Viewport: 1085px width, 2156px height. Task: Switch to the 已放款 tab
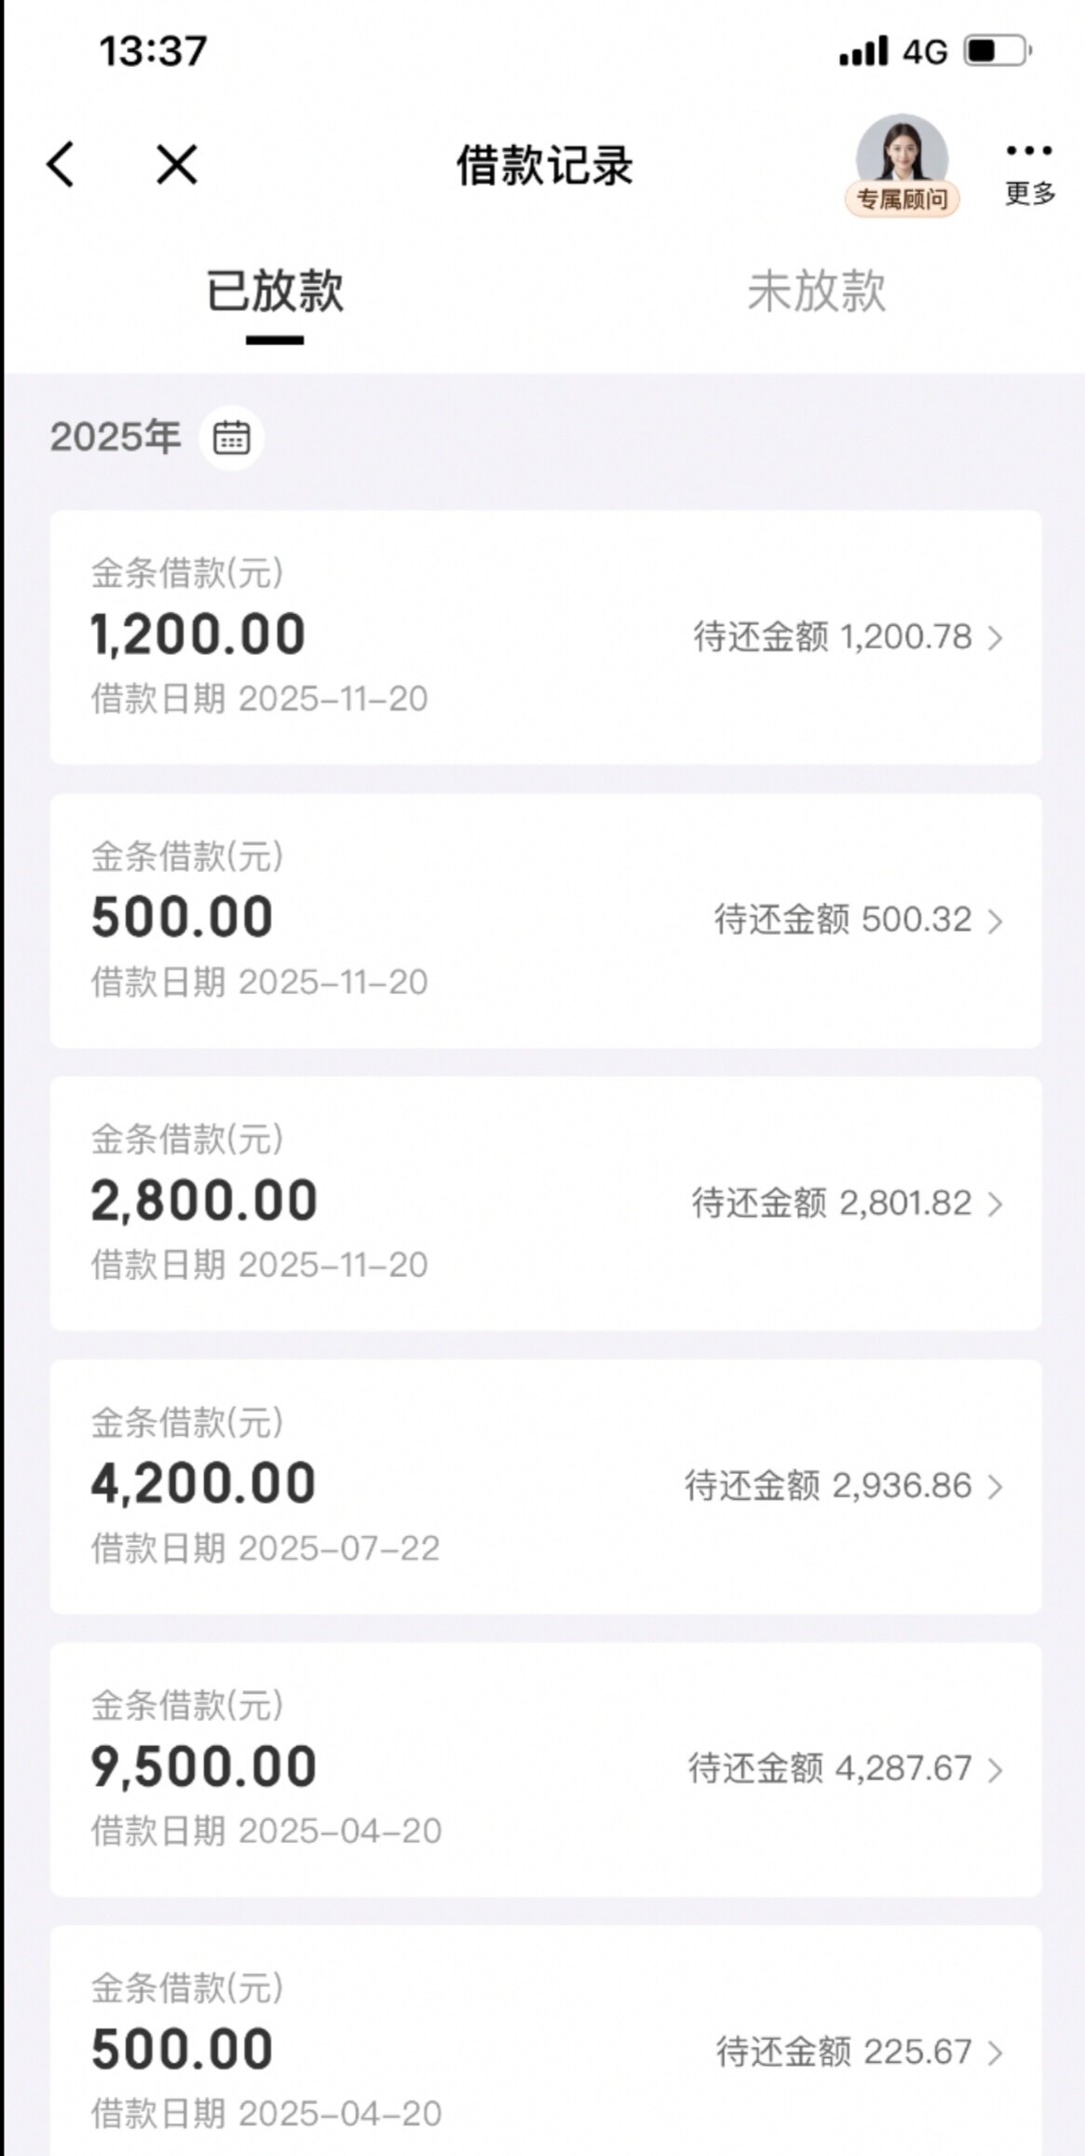[x=275, y=292]
